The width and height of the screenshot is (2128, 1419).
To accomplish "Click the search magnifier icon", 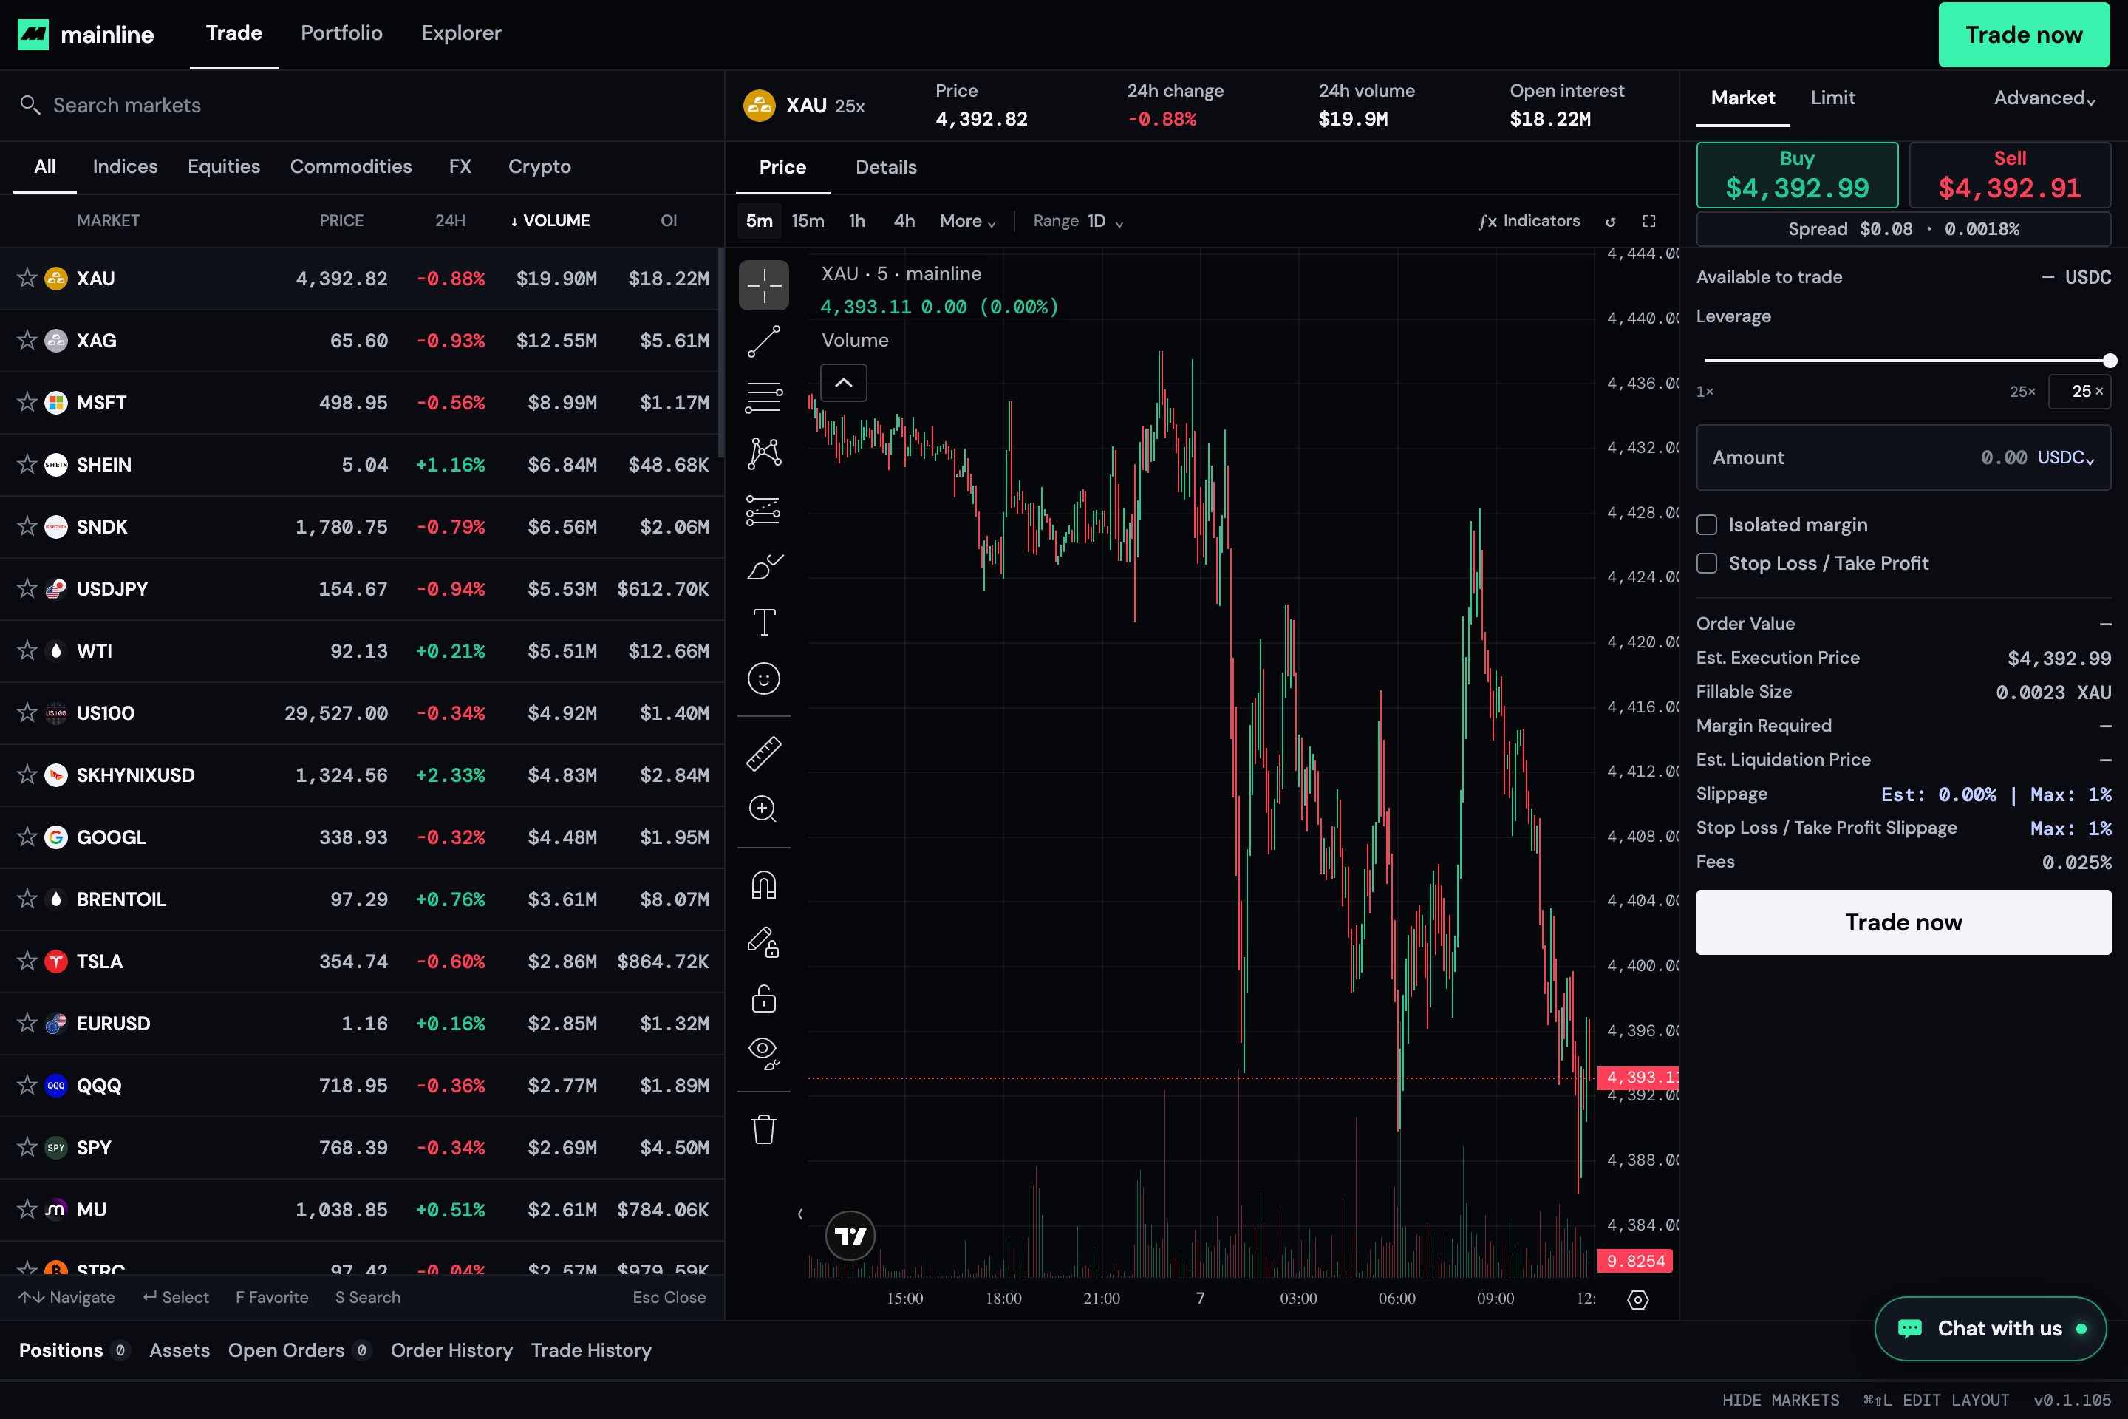I will (x=30, y=105).
